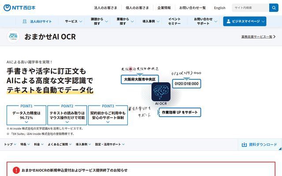Open 個人のお客さま link
The image size is (282, 176).
point(137,8)
